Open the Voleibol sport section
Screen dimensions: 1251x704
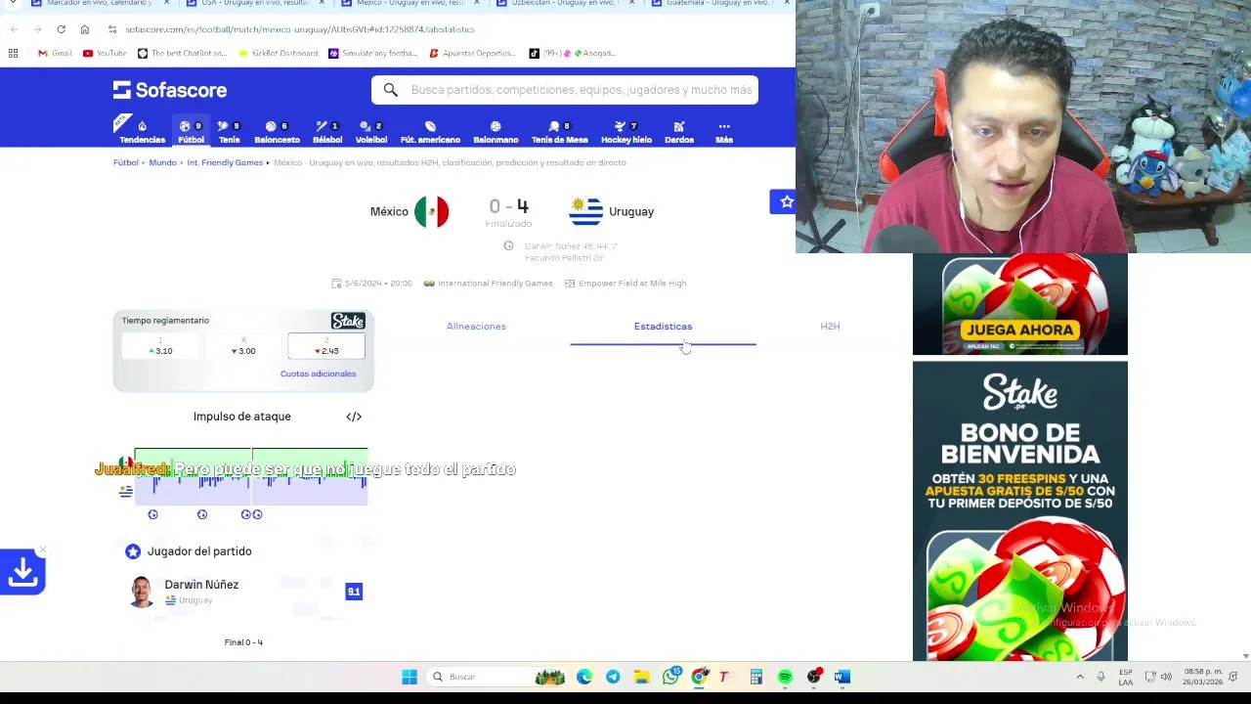pyautogui.click(x=371, y=131)
